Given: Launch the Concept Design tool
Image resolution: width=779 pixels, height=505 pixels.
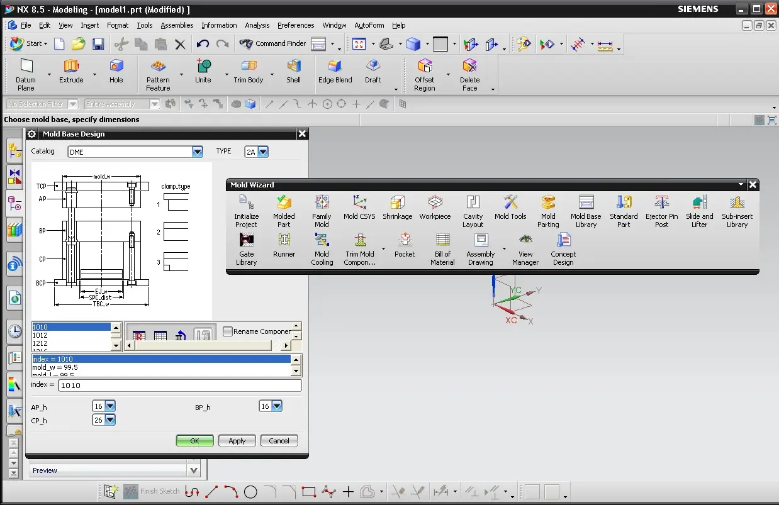Looking at the screenshot, I should click(x=563, y=249).
